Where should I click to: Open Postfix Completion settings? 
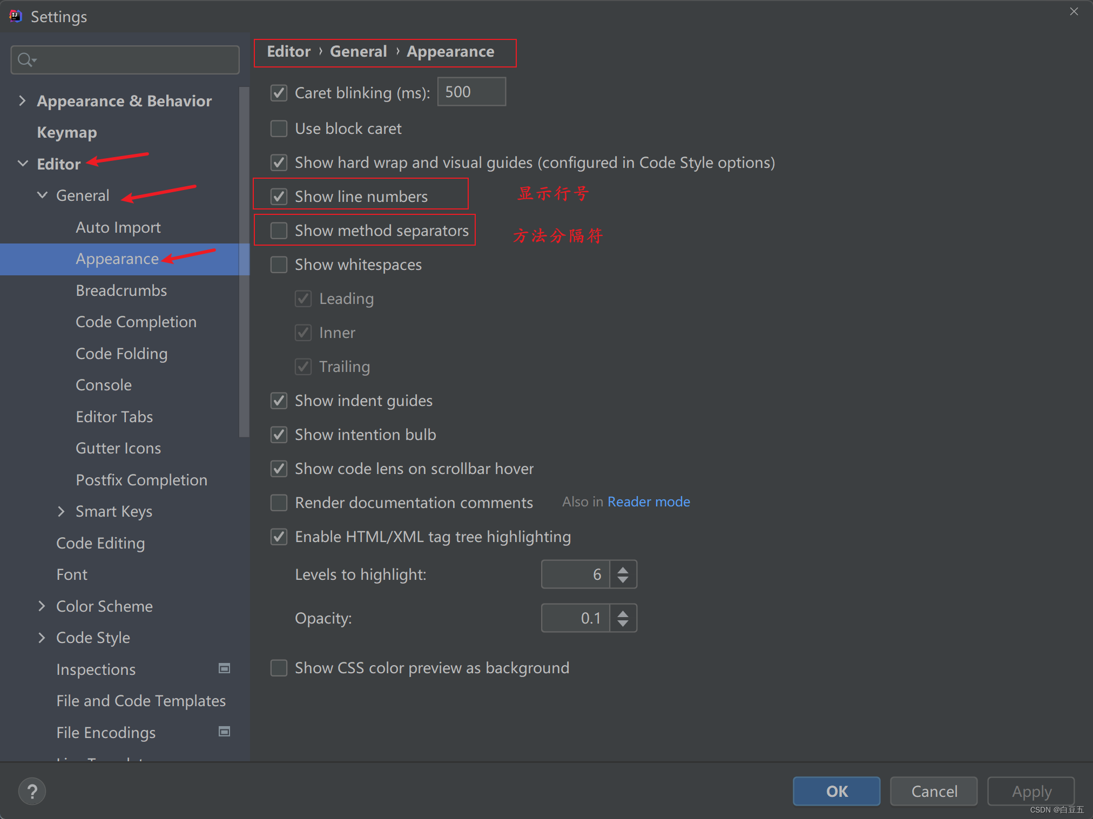pyautogui.click(x=141, y=480)
